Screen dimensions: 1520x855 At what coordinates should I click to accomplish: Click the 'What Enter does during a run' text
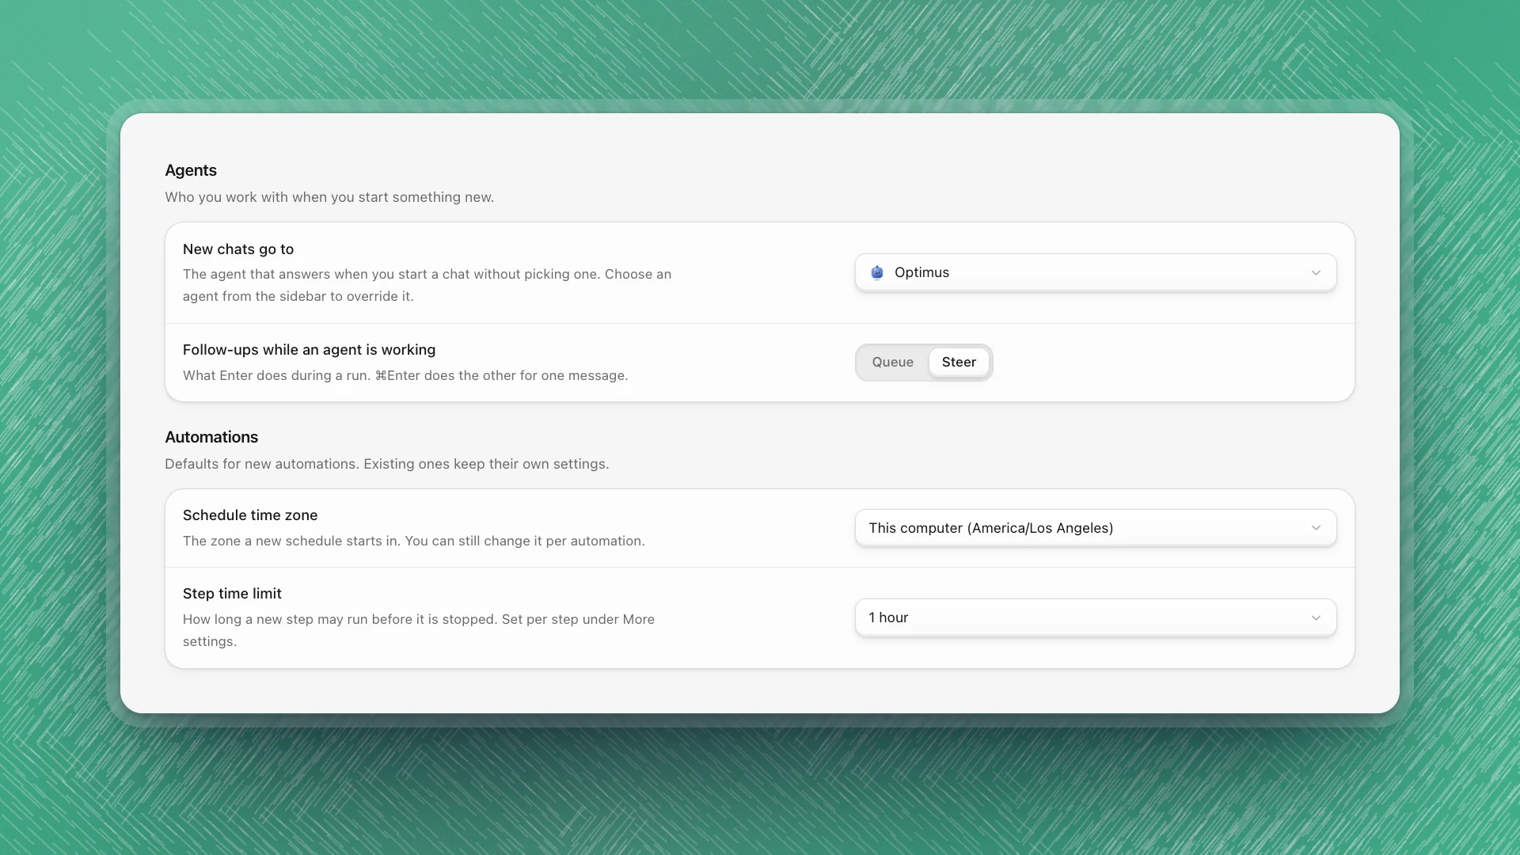click(405, 375)
